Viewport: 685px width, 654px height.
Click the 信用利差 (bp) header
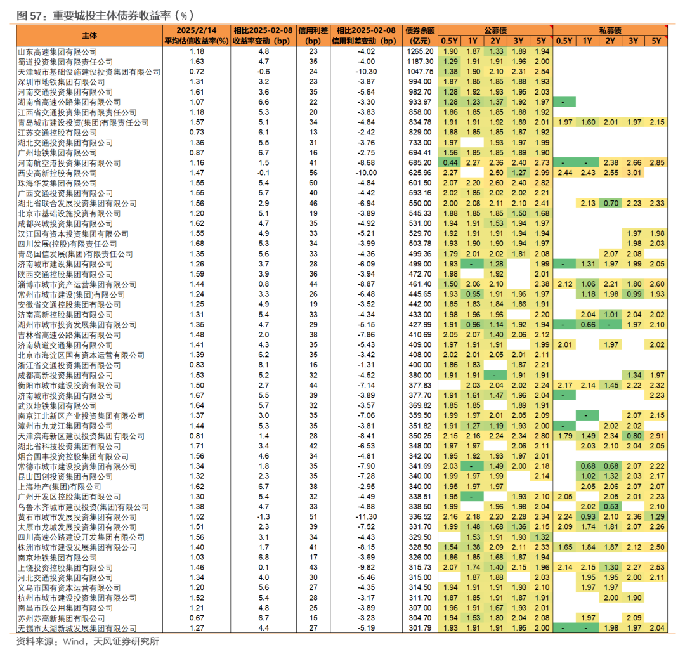(x=313, y=36)
